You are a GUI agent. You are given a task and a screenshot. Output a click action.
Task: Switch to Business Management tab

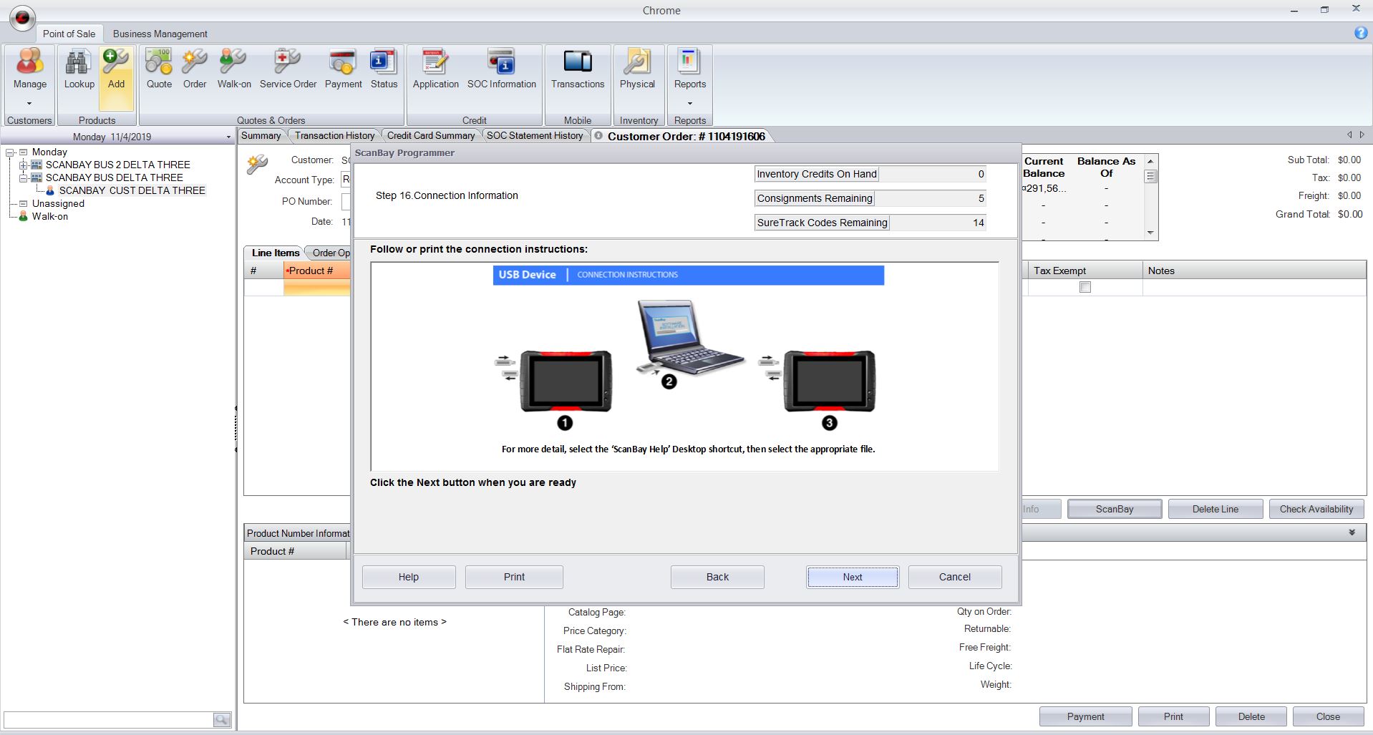pos(160,34)
